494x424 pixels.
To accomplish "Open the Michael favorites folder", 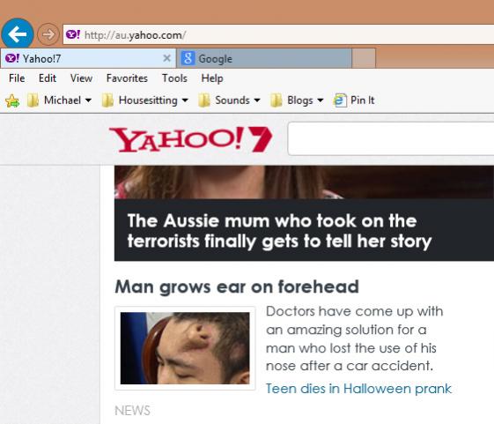I will coord(59,100).
